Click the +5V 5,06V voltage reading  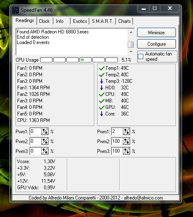click(x=36, y=175)
